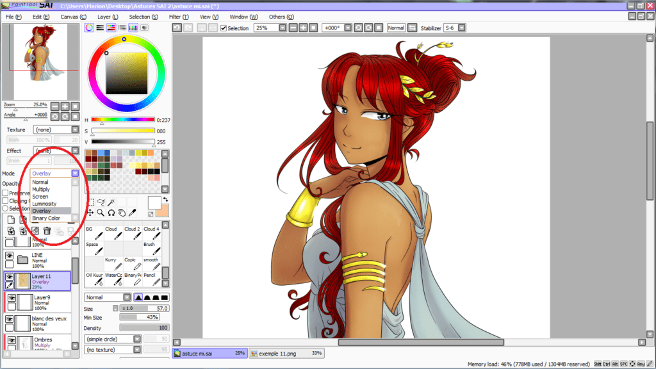Create a new layer
This screenshot has height=369, width=656.
coord(11,220)
